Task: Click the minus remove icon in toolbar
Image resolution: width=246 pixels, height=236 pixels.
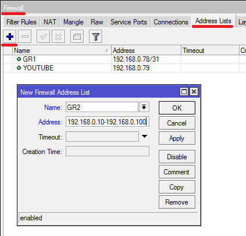Action: pos(25,37)
